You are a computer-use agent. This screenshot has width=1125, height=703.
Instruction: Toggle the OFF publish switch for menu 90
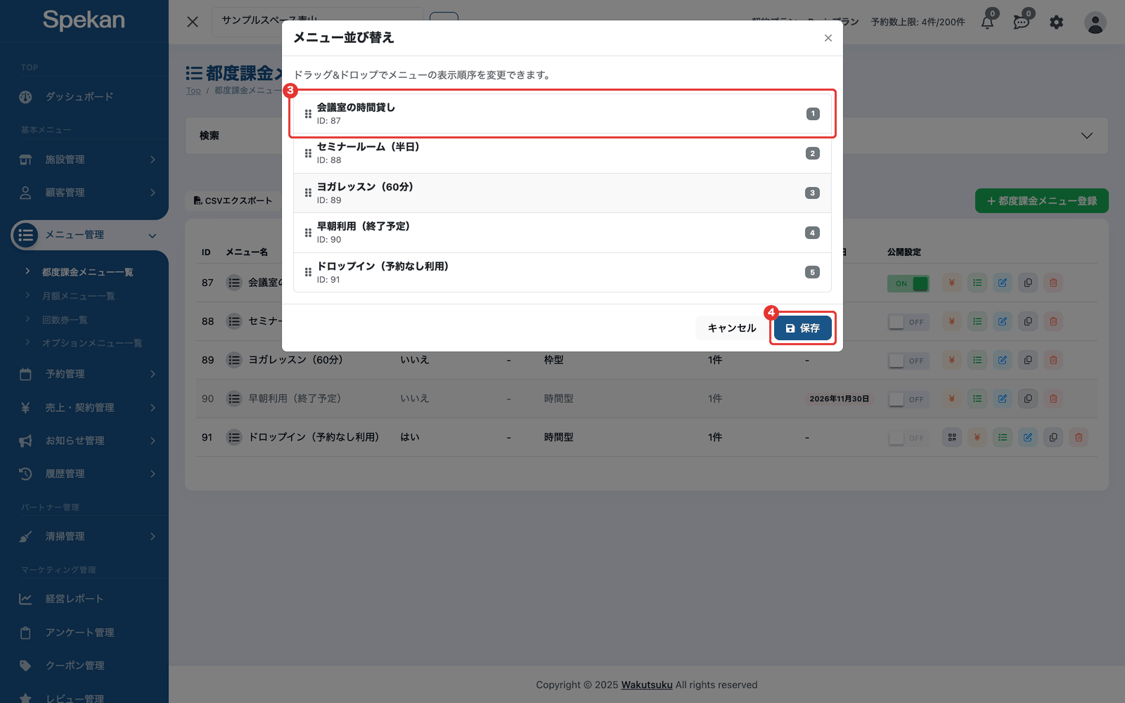pos(908,399)
